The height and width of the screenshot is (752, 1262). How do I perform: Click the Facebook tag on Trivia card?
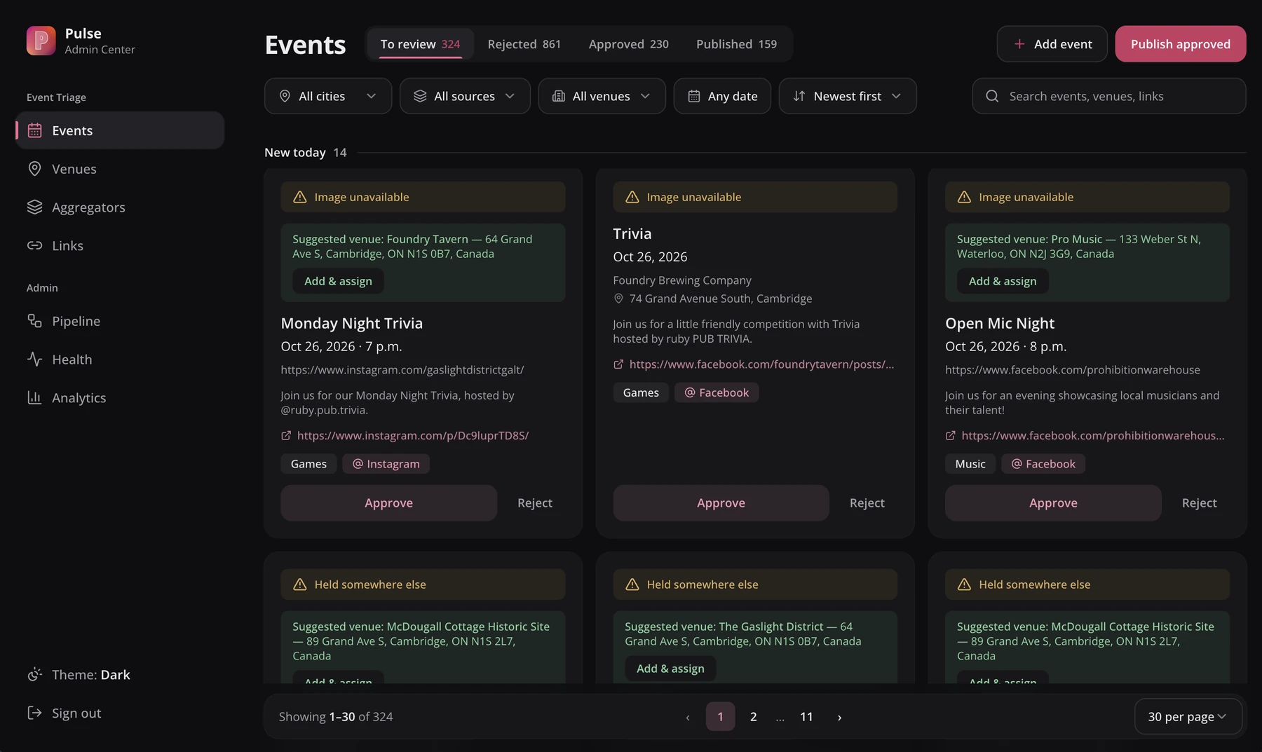[x=717, y=392]
